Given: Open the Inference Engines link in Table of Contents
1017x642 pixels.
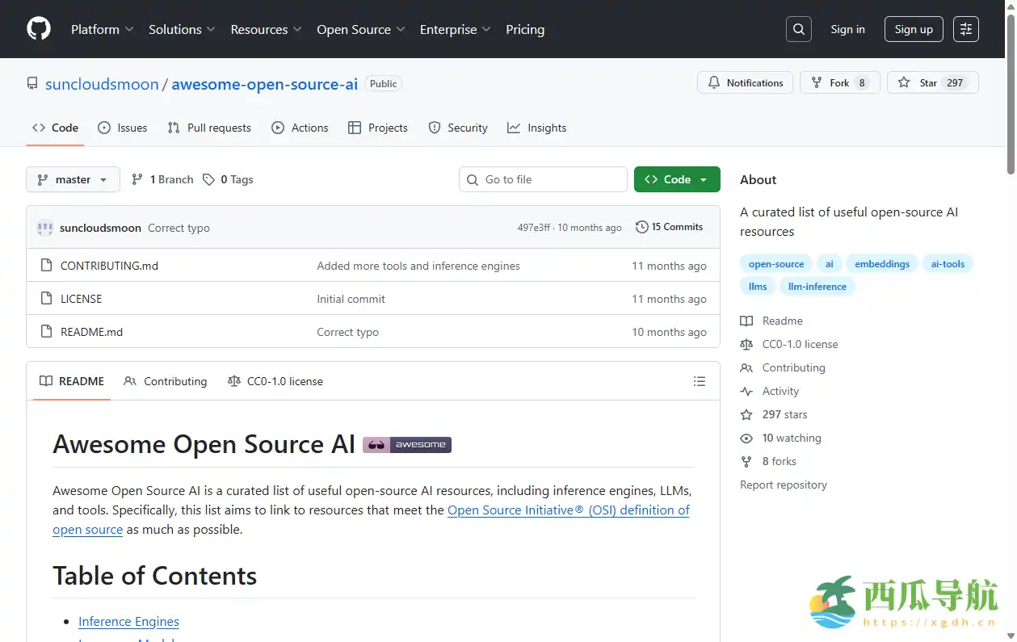Looking at the screenshot, I should click(128, 621).
